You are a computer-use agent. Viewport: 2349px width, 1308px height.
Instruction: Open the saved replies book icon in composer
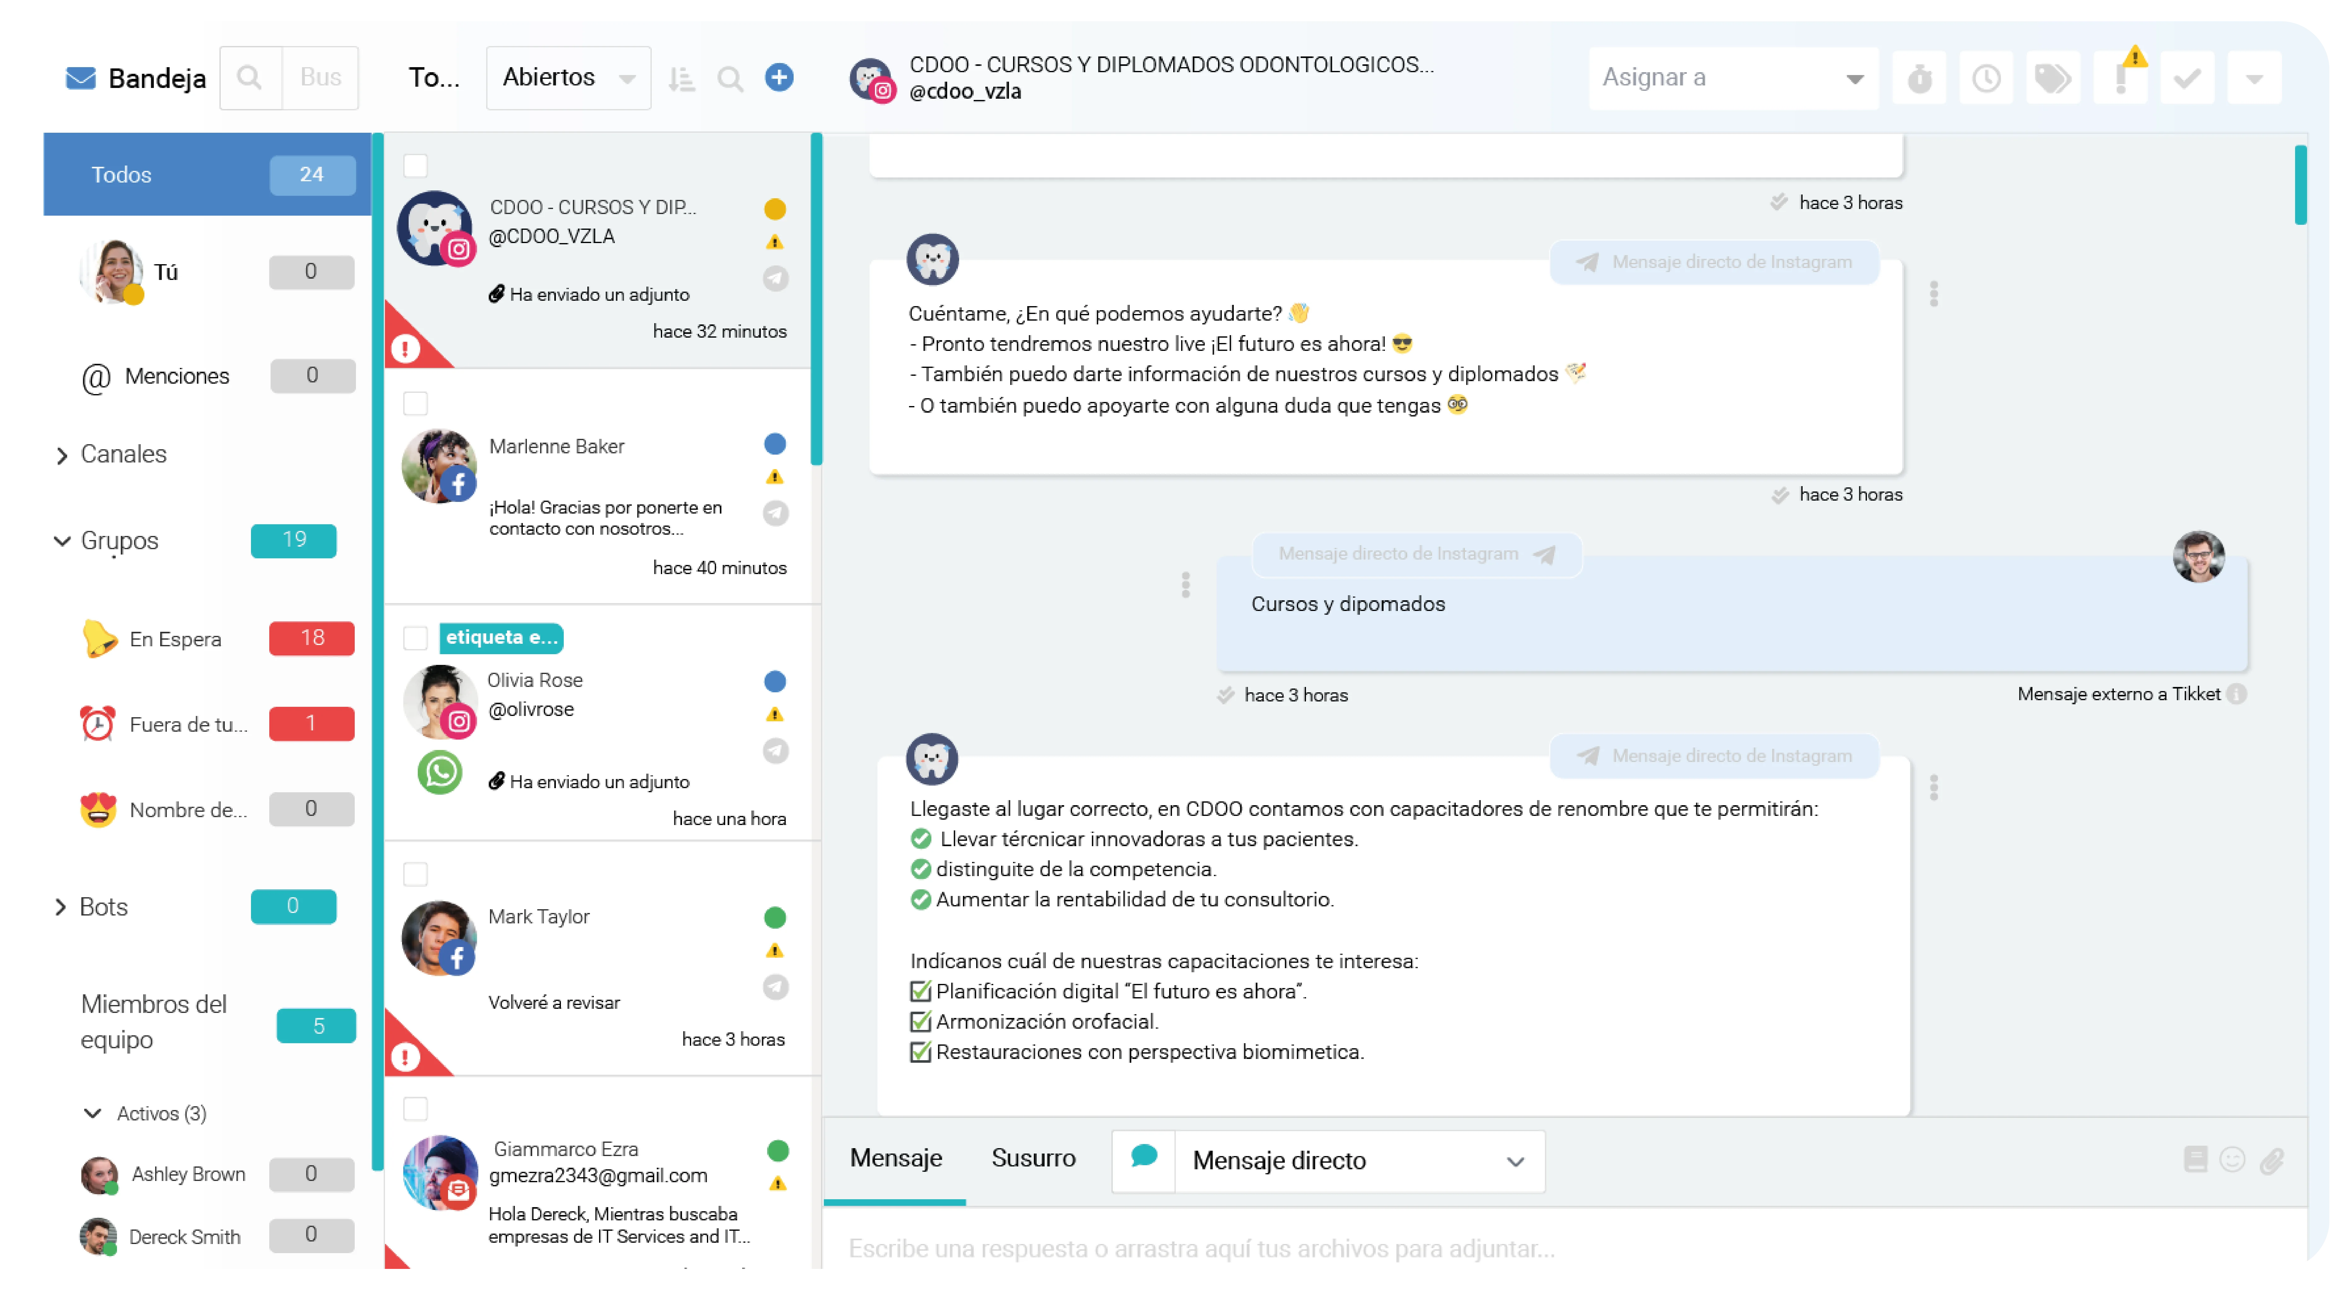2196,1160
